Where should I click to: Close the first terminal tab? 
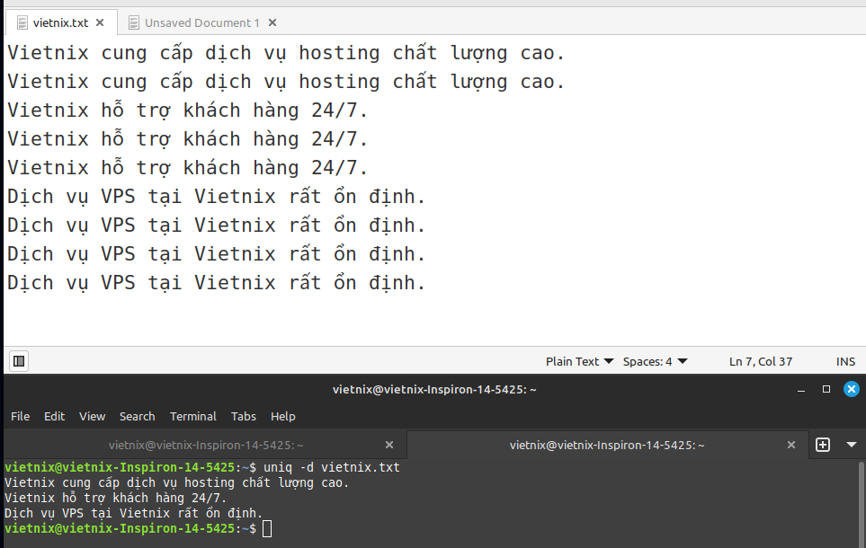[389, 445]
